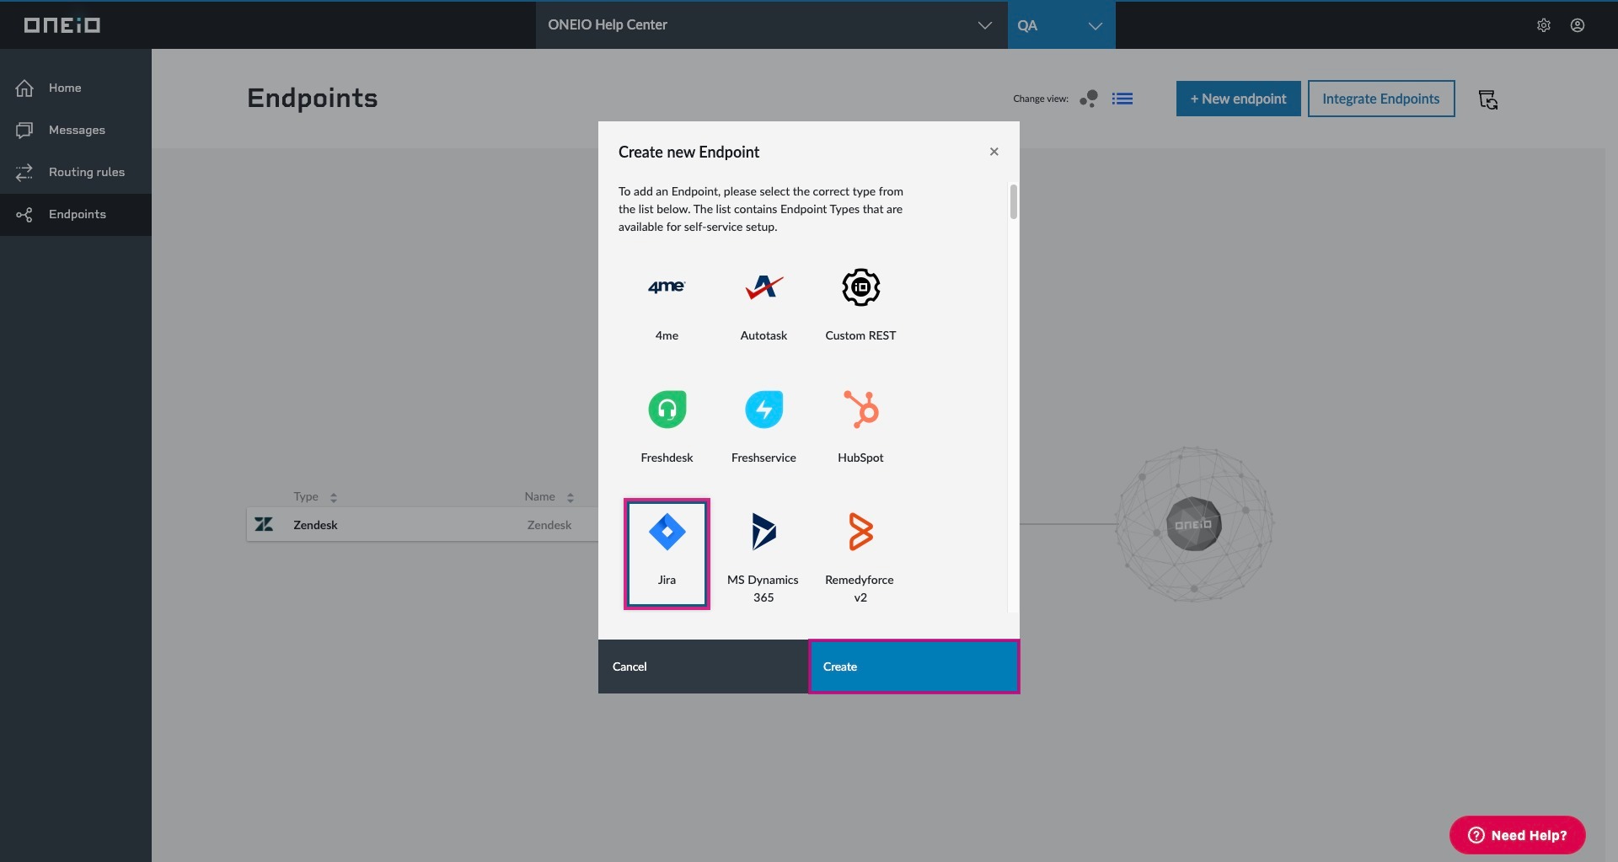The height and width of the screenshot is (862, 1618).
Task: Sort the table by Name column
Action: pos(549,497)
